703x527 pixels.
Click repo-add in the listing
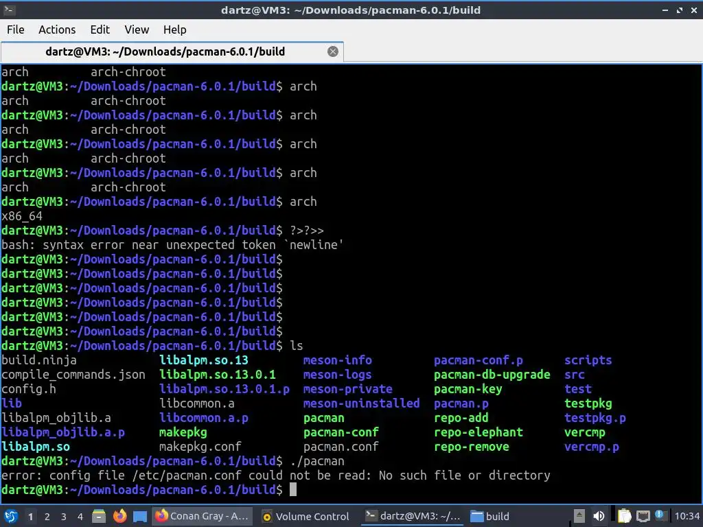tap(461, 418)
